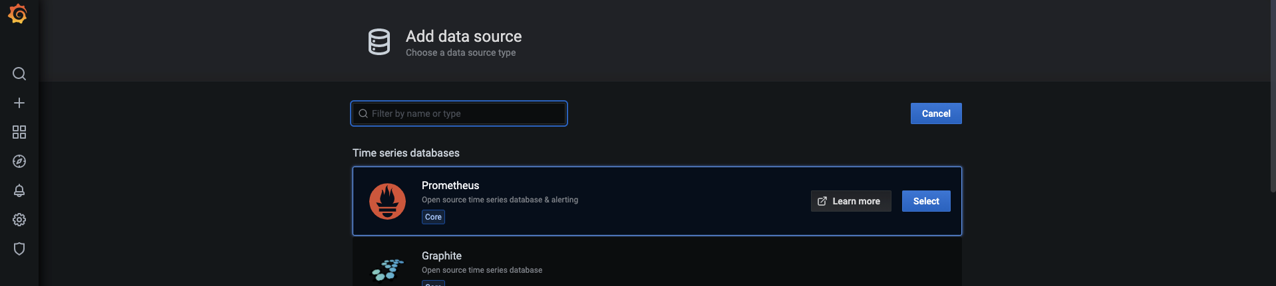Click 'Choose a data source type' subtitle
1276x286 pixels.
(460, 52)
